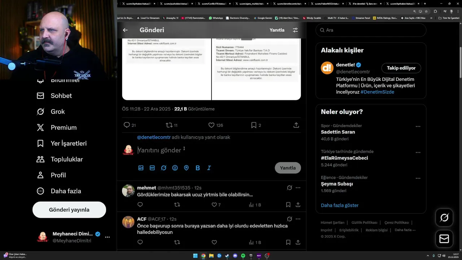Viewport: 462px width, 260px height.
Task: Open the #DenetimSizde hashtag link
Action: pos(377,92)
